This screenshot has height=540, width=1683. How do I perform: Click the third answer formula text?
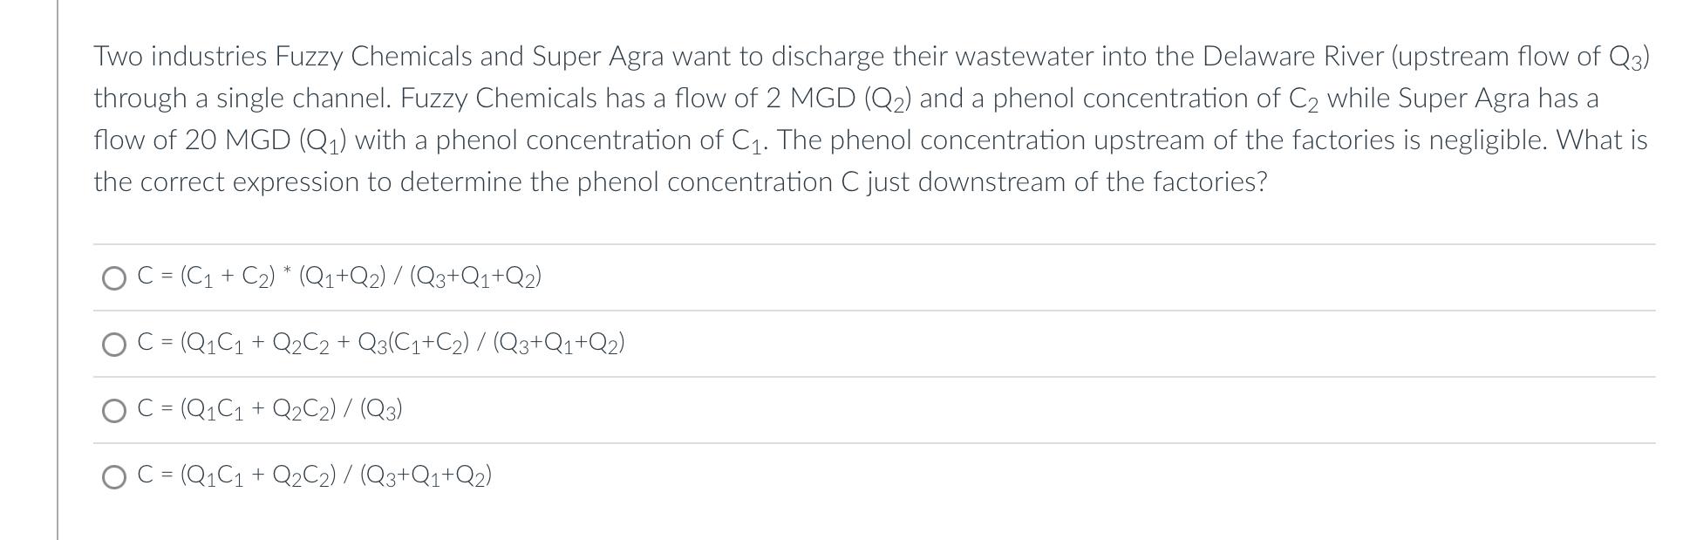pos(270,408)
